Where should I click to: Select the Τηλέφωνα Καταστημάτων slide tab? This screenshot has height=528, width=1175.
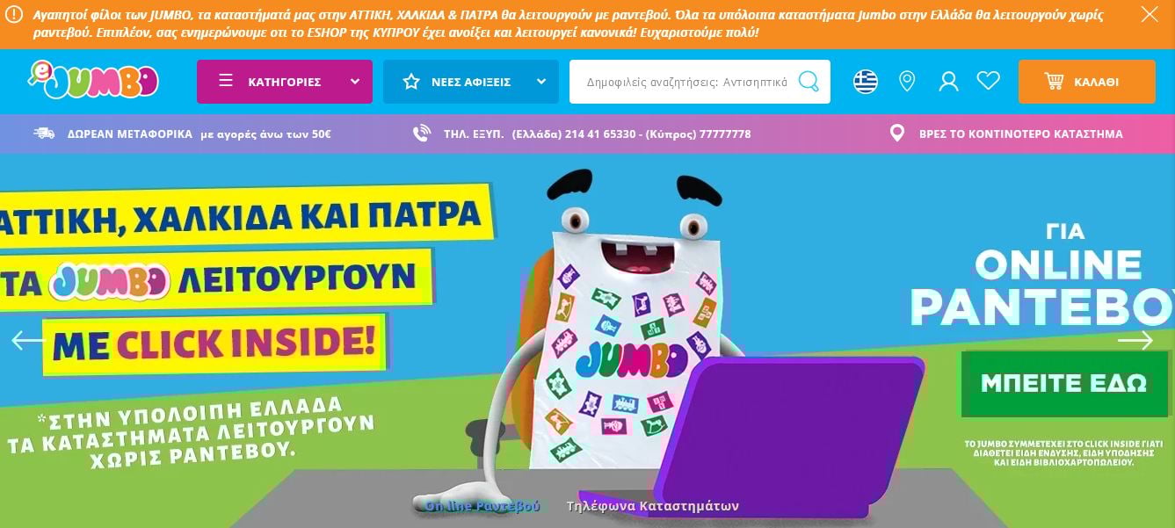click(653, 506)
